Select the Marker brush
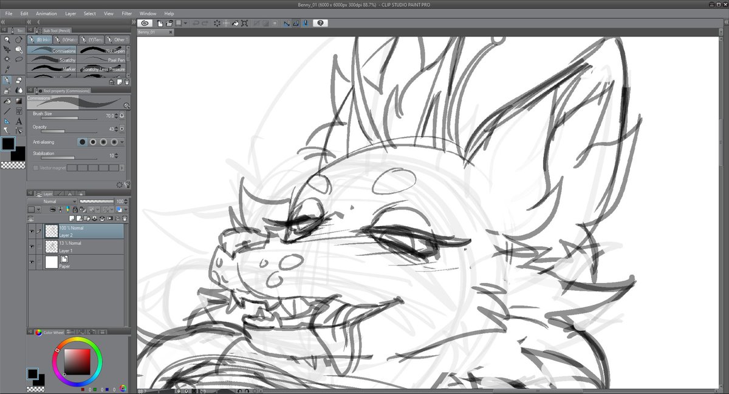This screenshot has width=729, height=394. [52, 69]
